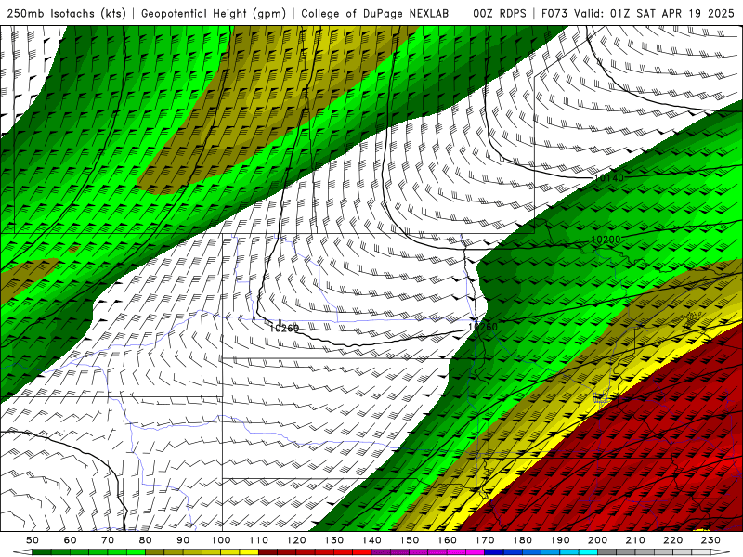The height and width of the screenshot is (557, 743).
Task: Click the 90 knots legend label
Action: click(183, 540)
